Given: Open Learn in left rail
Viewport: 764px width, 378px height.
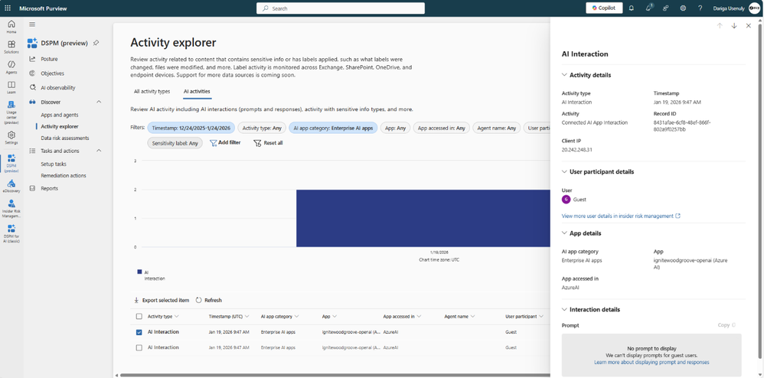Looking at the screenshot, I should coord(11,87).
